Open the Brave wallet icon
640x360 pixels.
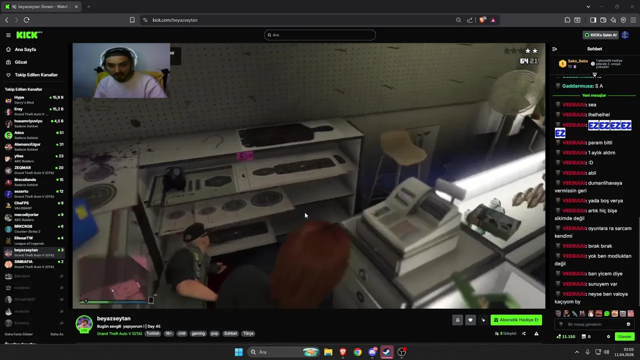tap(603, 20)
